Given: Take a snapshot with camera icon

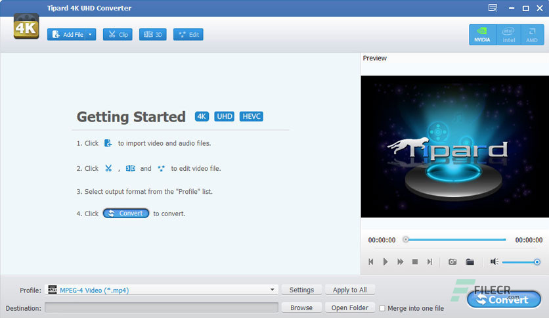Looking at the screenshot, I should coord(452,261).
